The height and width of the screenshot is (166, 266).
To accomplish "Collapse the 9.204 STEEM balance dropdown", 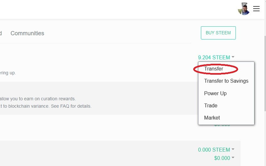I will coord(214,58).
